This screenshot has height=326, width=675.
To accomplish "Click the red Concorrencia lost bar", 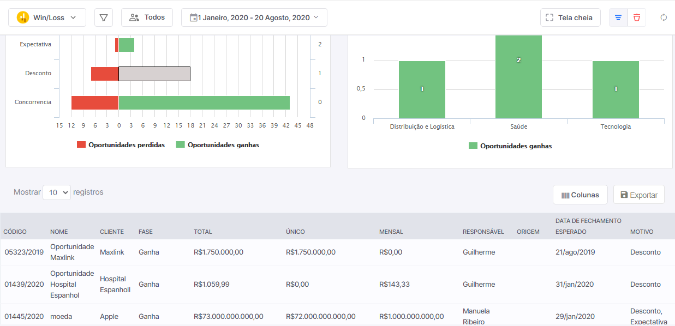I will click(x=95, y=102).
